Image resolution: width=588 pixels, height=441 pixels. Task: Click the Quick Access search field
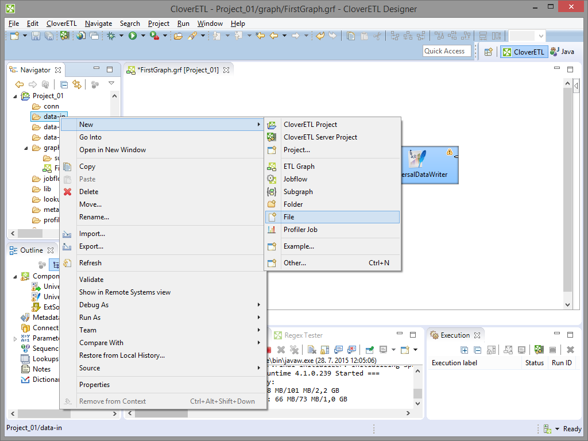click(x=447, y=51)
